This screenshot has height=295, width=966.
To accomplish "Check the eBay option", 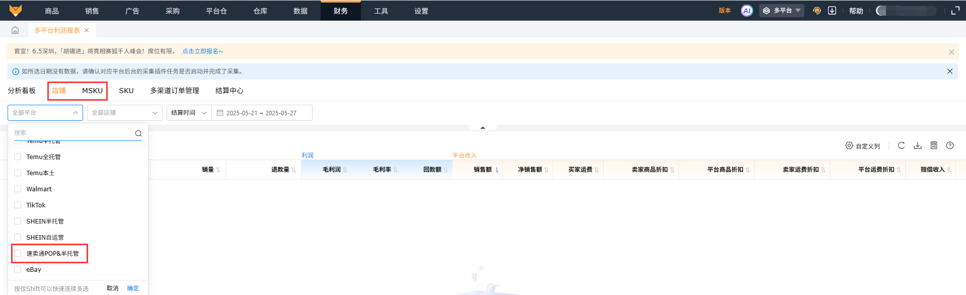I will [x=18, y=269].
